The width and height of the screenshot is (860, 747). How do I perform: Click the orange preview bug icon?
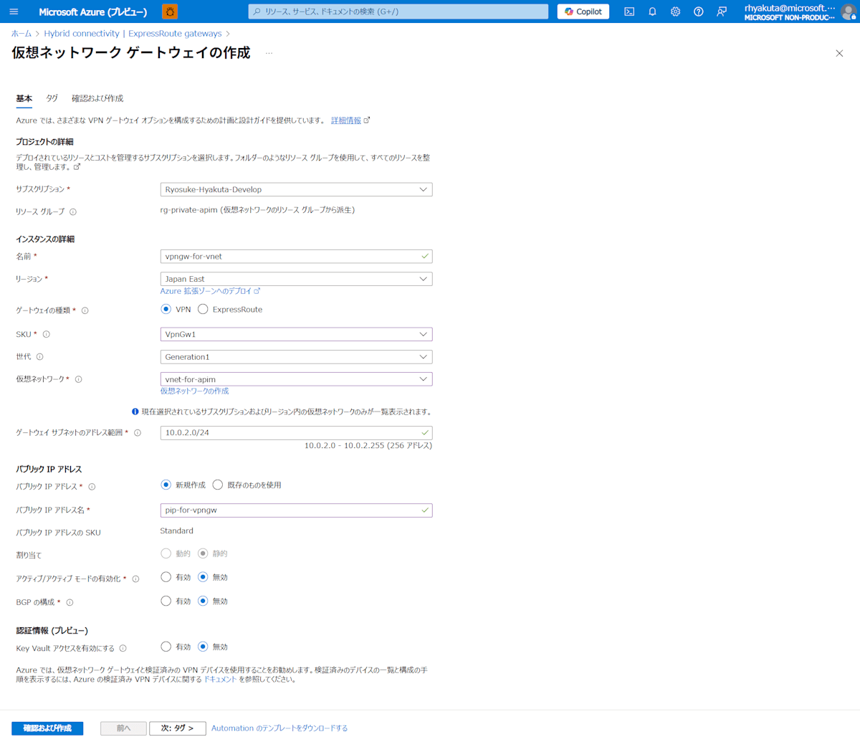(170, 11)
